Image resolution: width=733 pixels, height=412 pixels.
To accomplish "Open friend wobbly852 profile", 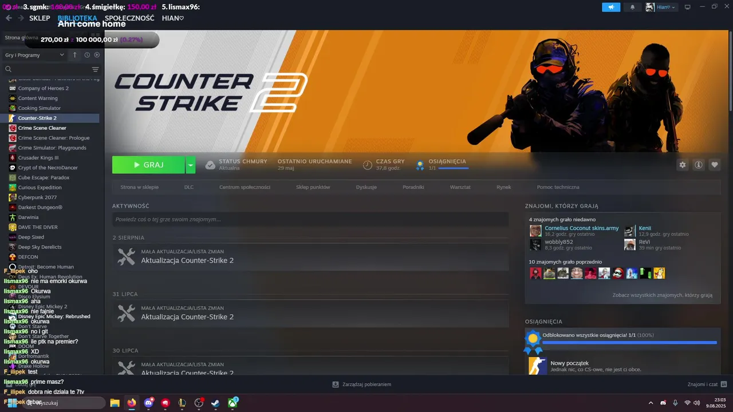I will point(559,242).
